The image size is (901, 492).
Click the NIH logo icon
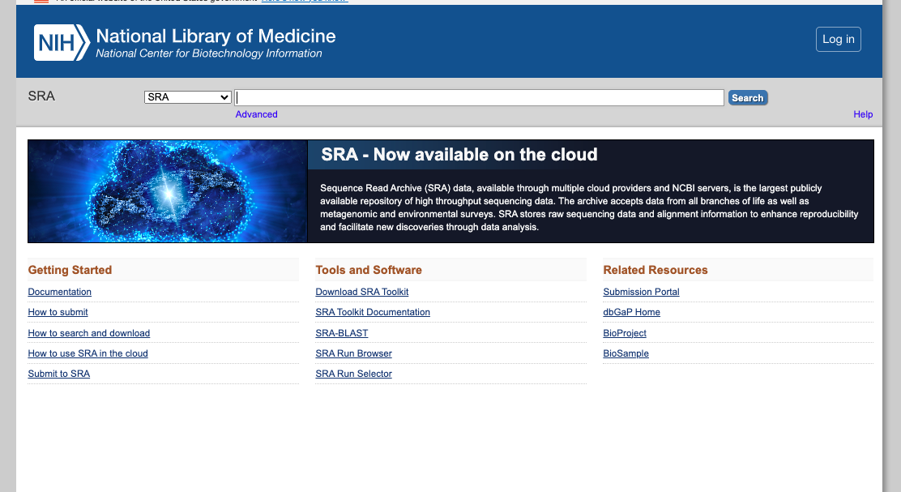[61, 42]
